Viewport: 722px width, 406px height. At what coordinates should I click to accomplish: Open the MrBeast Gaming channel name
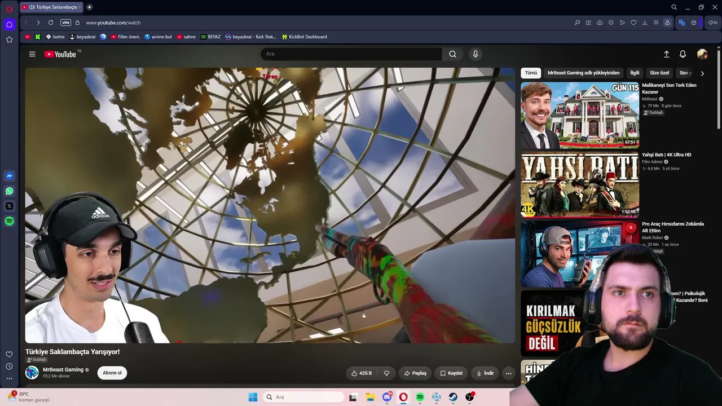pyautogui.click(x=63, y=370)
